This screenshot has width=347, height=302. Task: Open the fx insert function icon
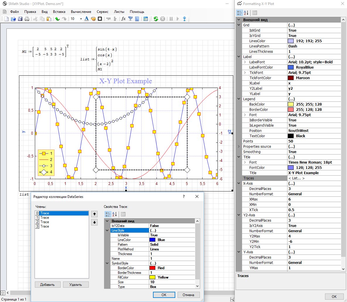[x=123, y=19]
